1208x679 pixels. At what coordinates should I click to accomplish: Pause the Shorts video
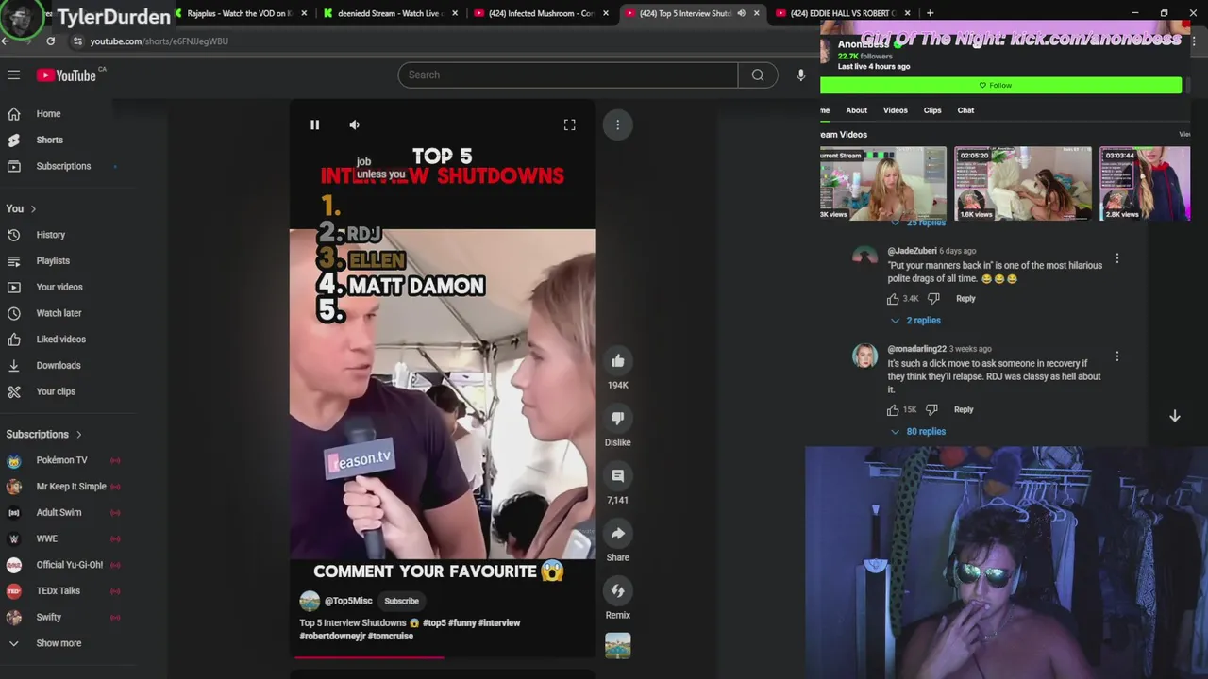coord(315,124)
